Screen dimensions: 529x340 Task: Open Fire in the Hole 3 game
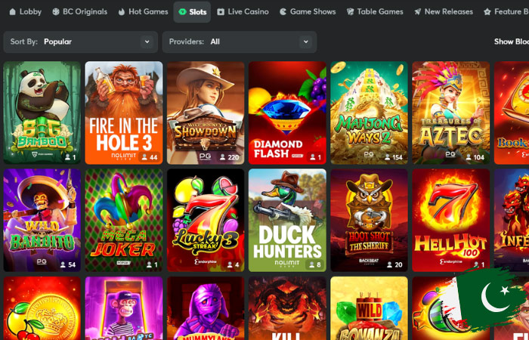tap(124, 113)
